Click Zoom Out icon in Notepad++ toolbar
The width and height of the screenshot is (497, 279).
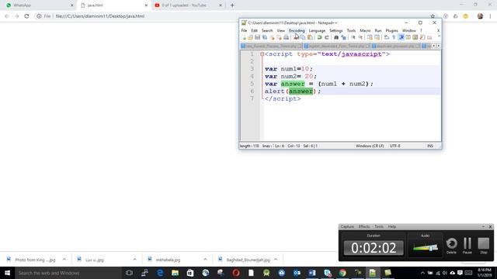tap(360, 38)
